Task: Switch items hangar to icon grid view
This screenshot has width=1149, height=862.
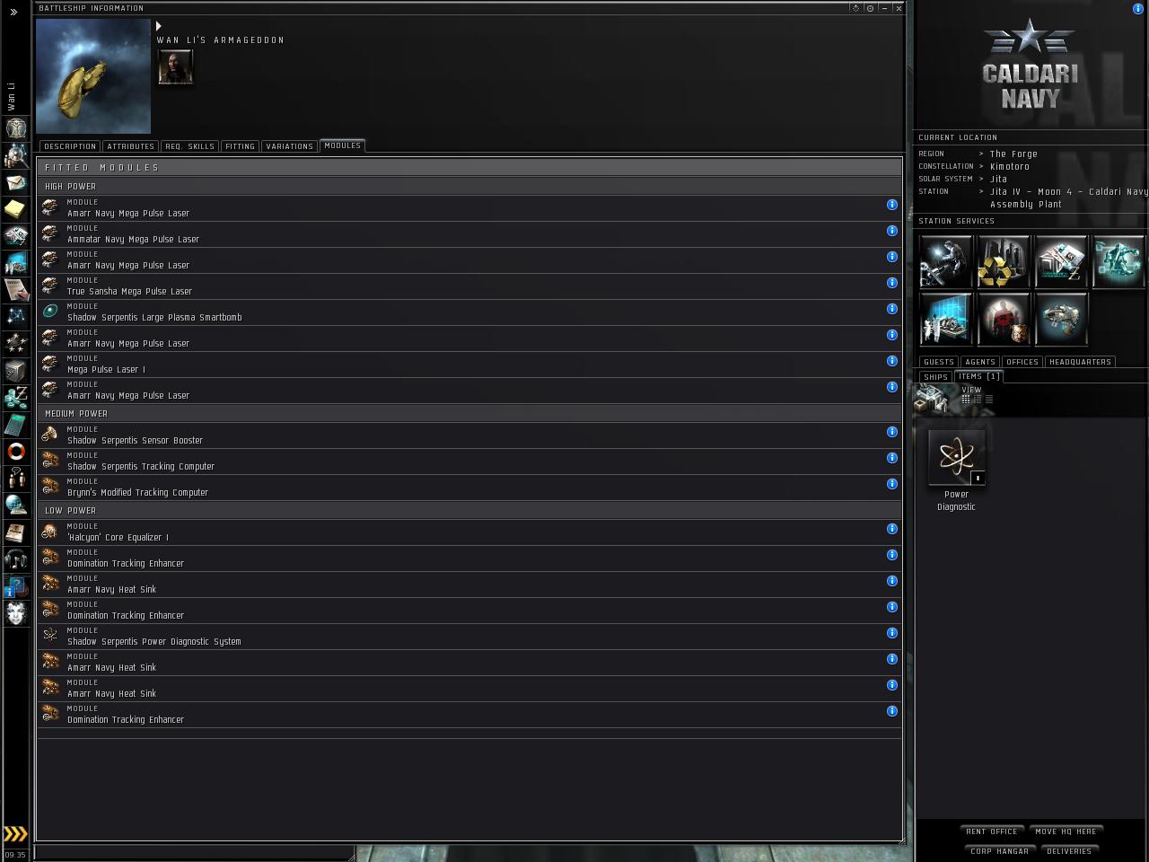Action: coord(966,400)
